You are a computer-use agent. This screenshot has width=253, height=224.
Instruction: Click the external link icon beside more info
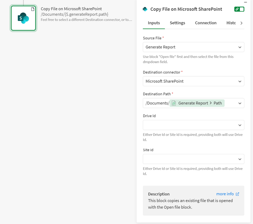pyautogui.click(x=237, y=194)
